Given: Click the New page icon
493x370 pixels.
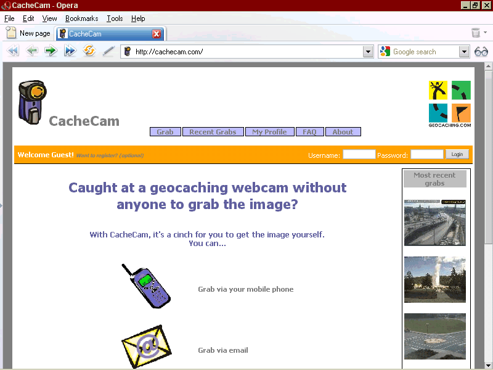Looking at the screenshot, I should [11, 33].
